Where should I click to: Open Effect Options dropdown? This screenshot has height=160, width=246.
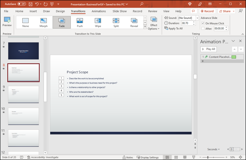(154, 23)
